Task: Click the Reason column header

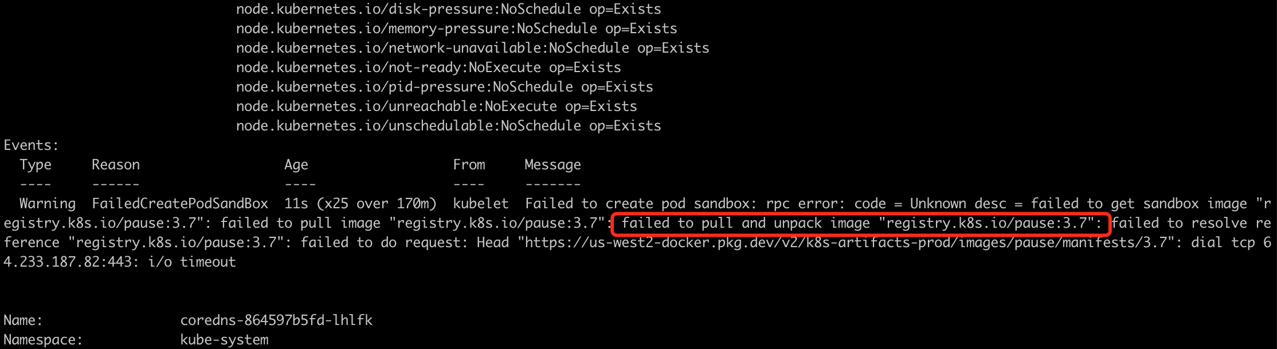Action: pyautogui.click(x=116, y=165)
